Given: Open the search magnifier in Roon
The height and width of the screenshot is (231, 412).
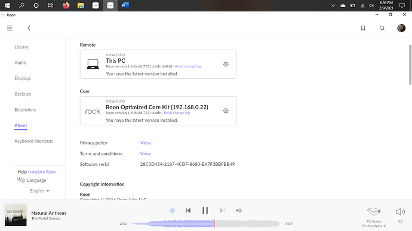Looking at the screenshot, I should [382, 28].
